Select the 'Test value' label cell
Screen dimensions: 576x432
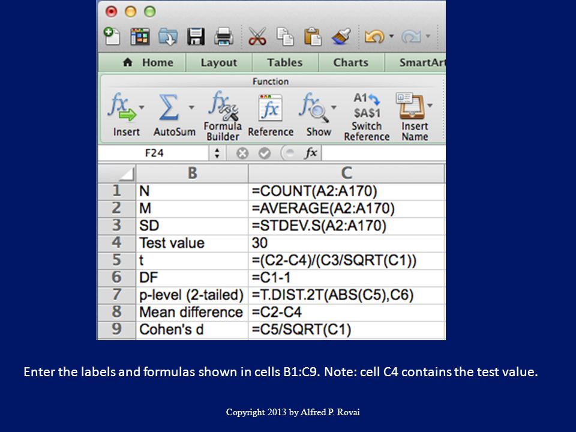(192, 243)
